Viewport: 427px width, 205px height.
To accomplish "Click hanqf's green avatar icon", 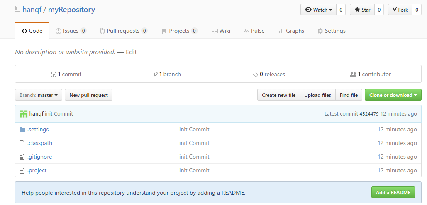I will coord(24,113).
